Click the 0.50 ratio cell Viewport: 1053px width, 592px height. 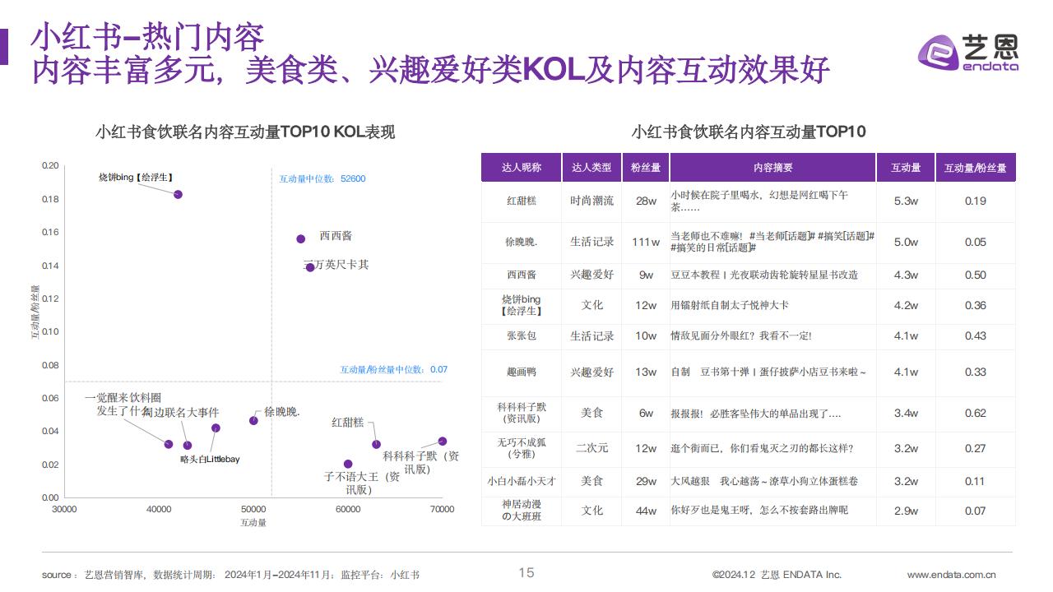click(x=976, y=275)
